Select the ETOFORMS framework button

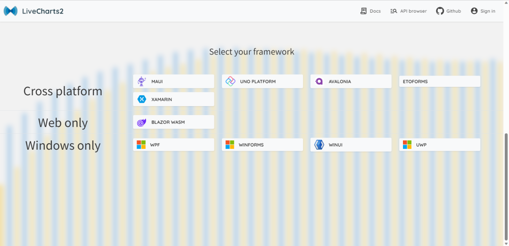(x=439, y=81)
